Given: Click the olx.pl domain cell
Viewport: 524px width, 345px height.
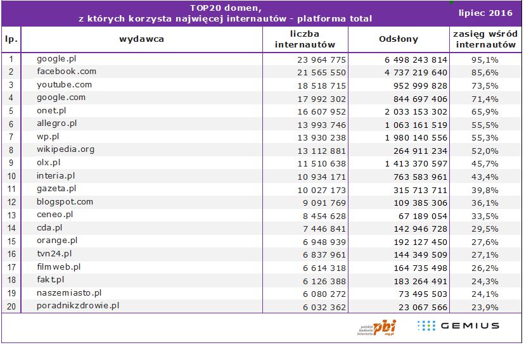Looking at the screenshot, I should click(49, 163).
